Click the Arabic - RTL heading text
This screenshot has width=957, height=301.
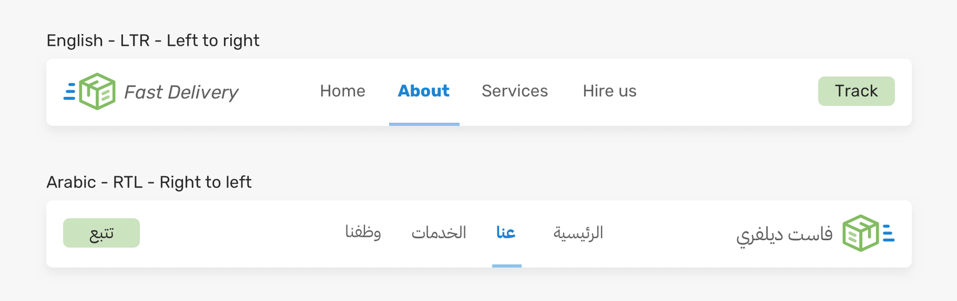tap(149, 182)
